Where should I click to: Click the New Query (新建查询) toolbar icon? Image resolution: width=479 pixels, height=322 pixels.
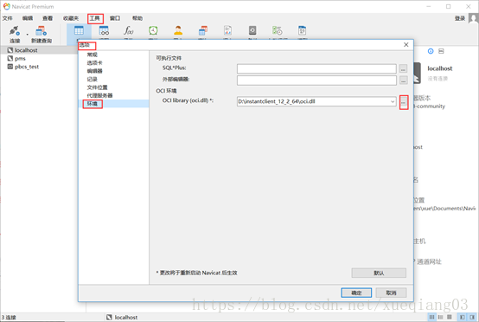pos(41,31)
